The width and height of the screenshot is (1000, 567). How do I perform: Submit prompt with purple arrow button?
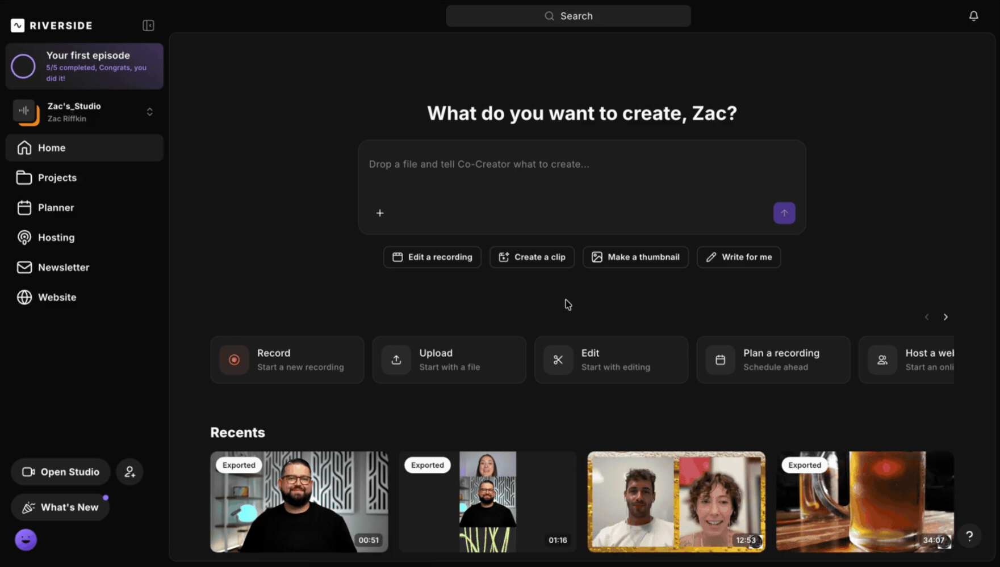(784, 213)
